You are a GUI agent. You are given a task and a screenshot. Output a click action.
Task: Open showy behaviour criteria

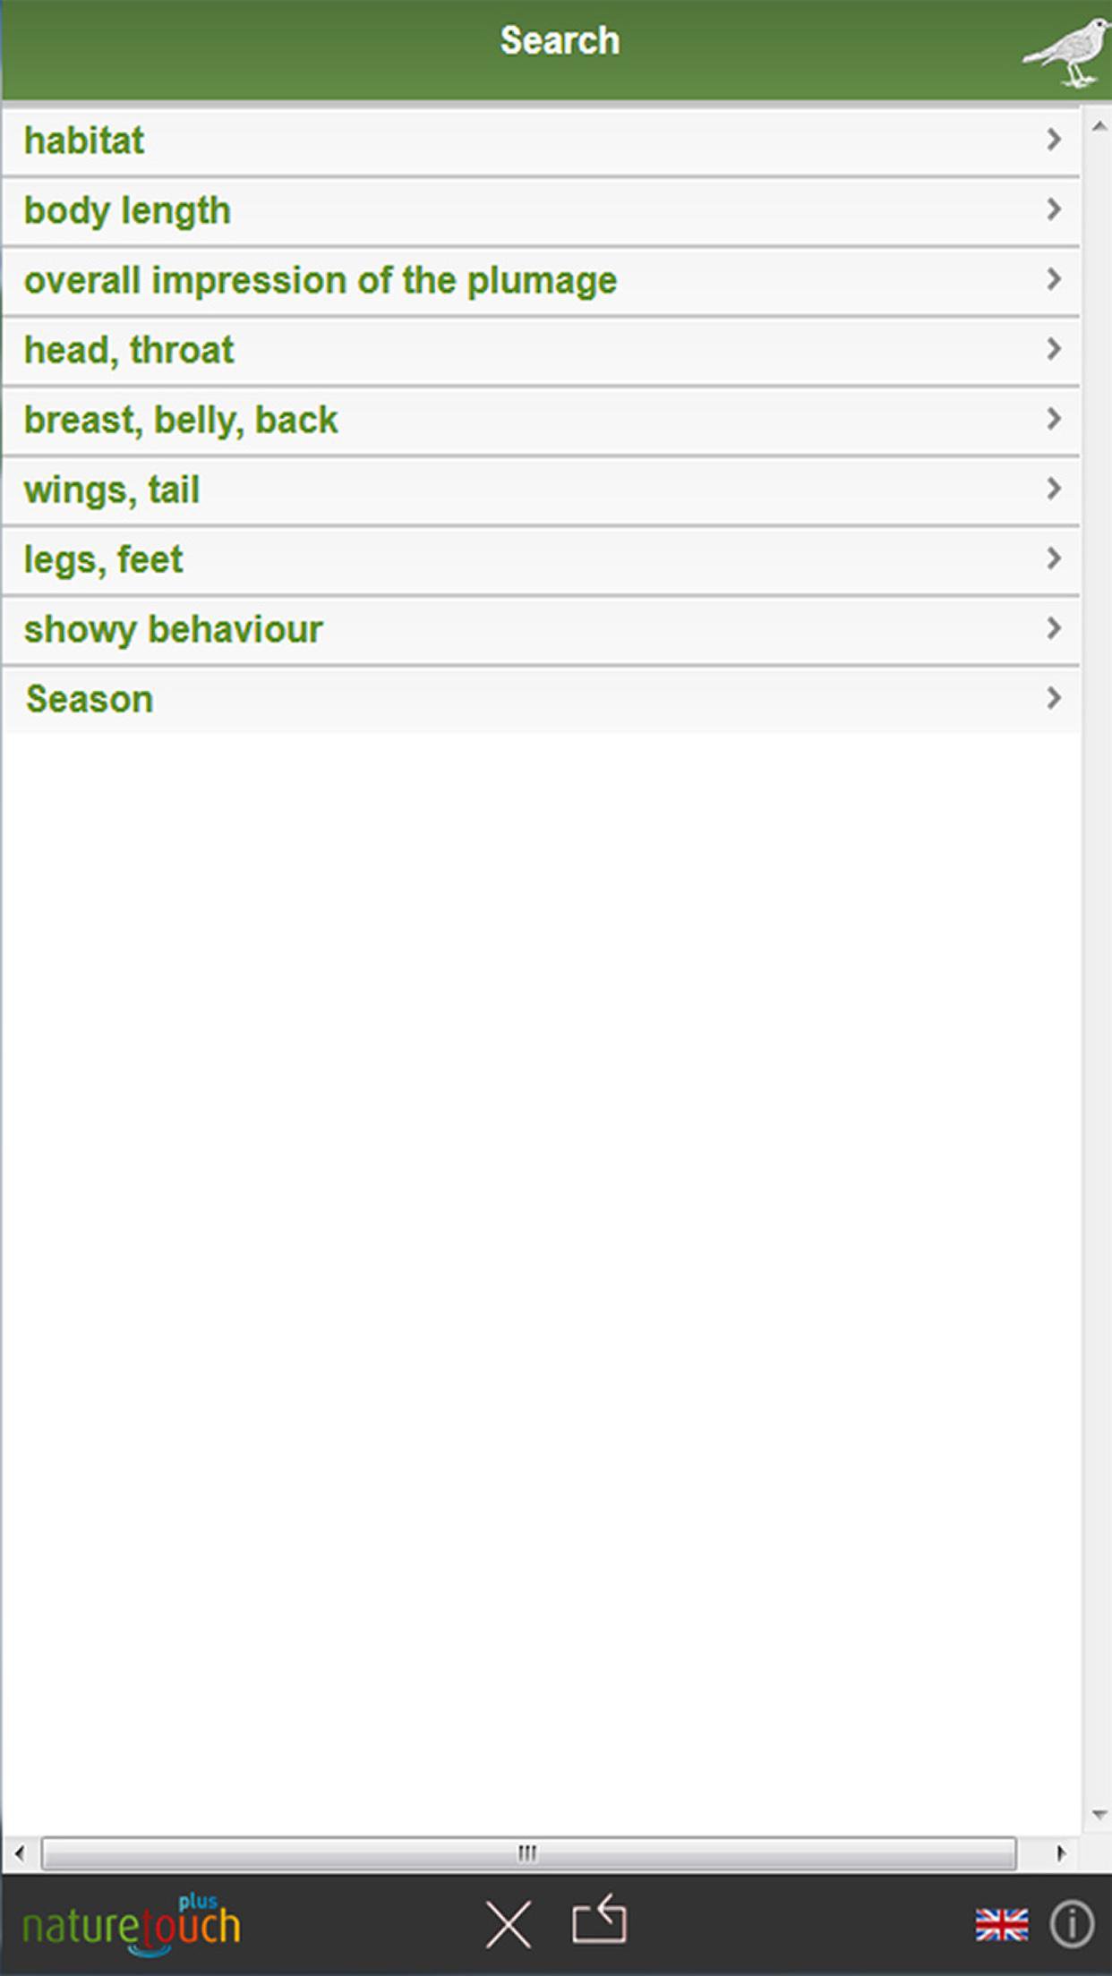point(541,629)
